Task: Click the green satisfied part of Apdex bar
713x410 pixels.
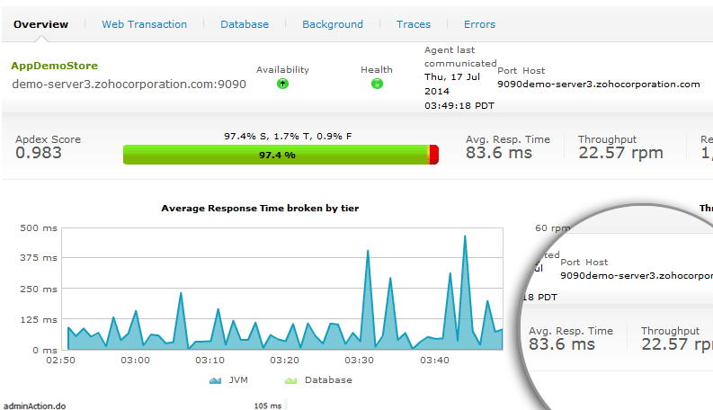Action: [x=275, y=155]
